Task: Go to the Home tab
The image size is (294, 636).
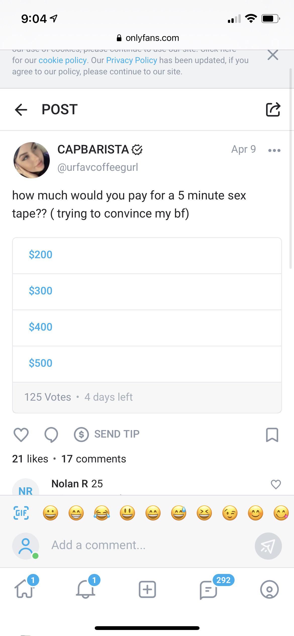Action: 24,589
